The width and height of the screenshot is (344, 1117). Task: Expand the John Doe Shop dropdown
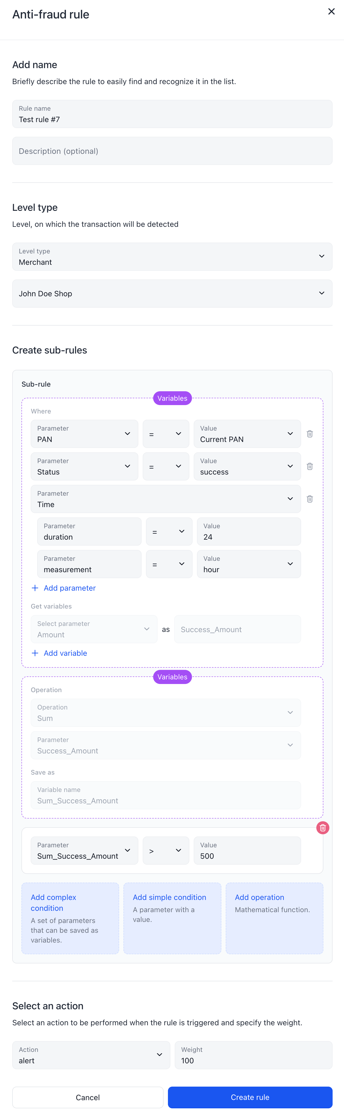172,294
